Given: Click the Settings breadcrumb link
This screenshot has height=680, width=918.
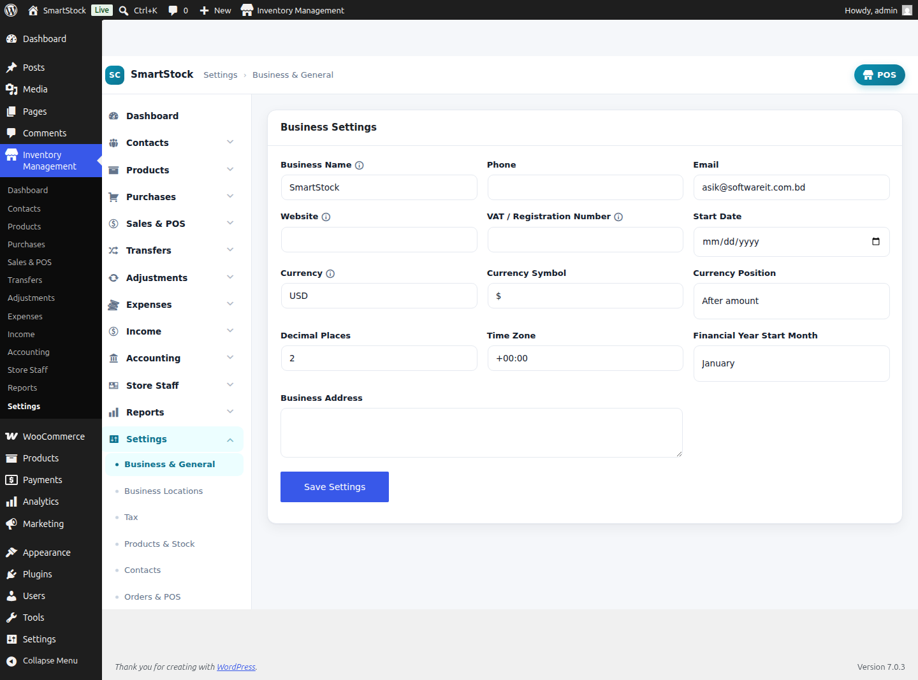Looking at the screenshot, I should point(221,75).
